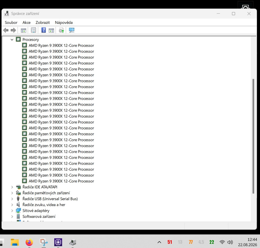Go forward with the right arrow toolbar icon
Screen dimensions: 260x248
coord(13,30)
